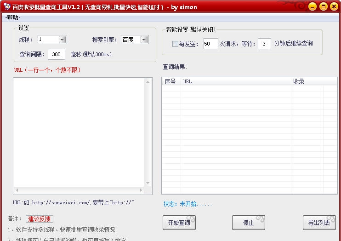Open the 线程 thread count dropdown

(x=63, y=40)
